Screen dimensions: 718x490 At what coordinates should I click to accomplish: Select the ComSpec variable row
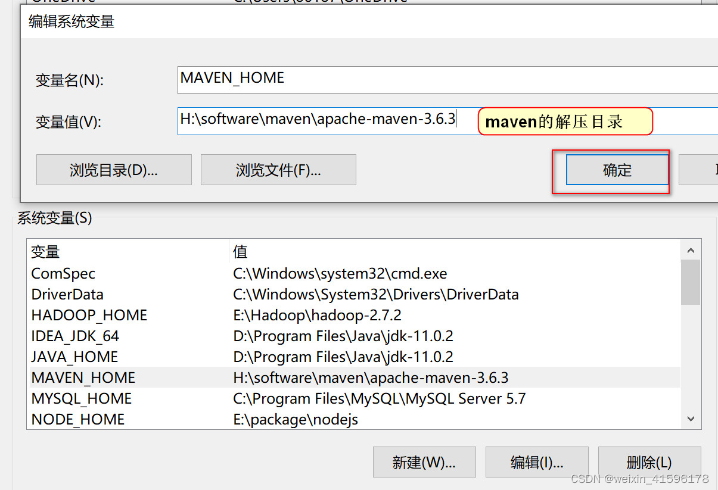tap(355, 273)
